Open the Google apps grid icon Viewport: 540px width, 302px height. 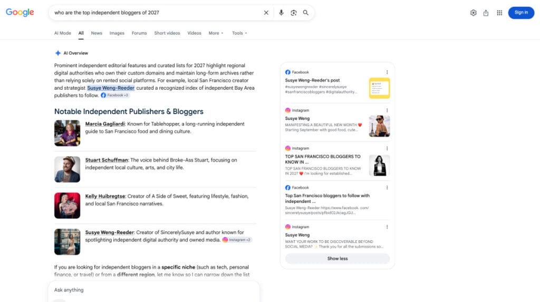pos(499,13)
